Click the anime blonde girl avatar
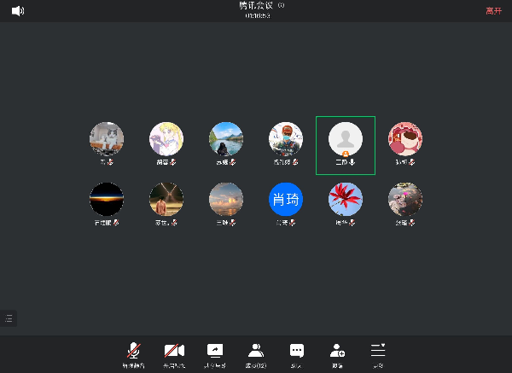The image size is (512, 373). point(166,139)
